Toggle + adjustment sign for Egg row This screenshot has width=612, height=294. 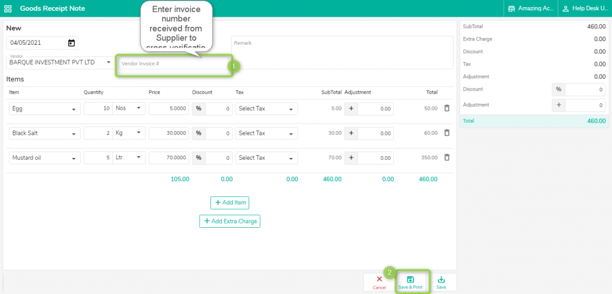[351, 109]
